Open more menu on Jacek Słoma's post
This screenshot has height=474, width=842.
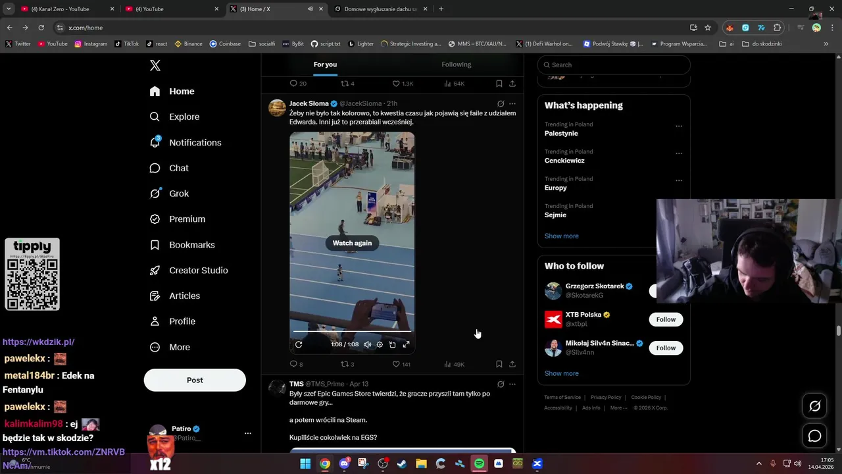(512, 103)
